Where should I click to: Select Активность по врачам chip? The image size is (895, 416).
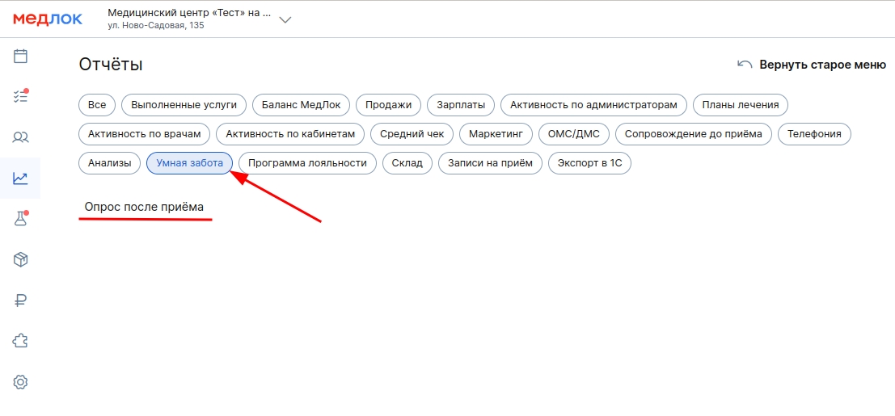(x=145, y=134)
